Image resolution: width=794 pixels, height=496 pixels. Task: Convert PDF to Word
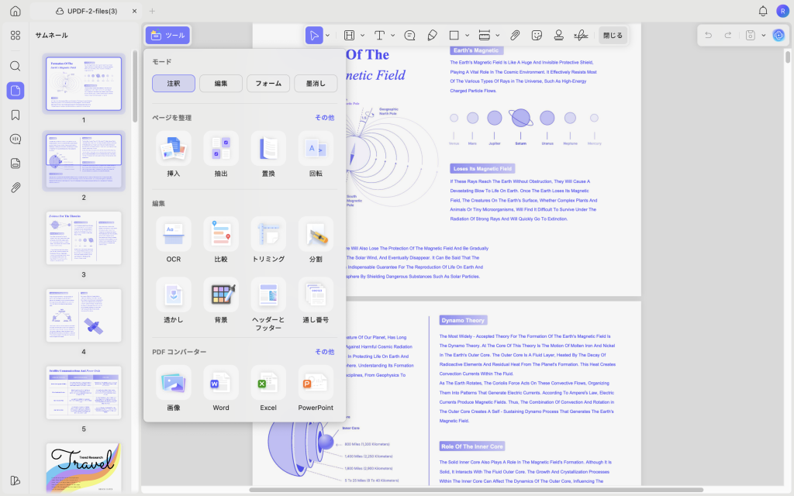coord(221,383)
